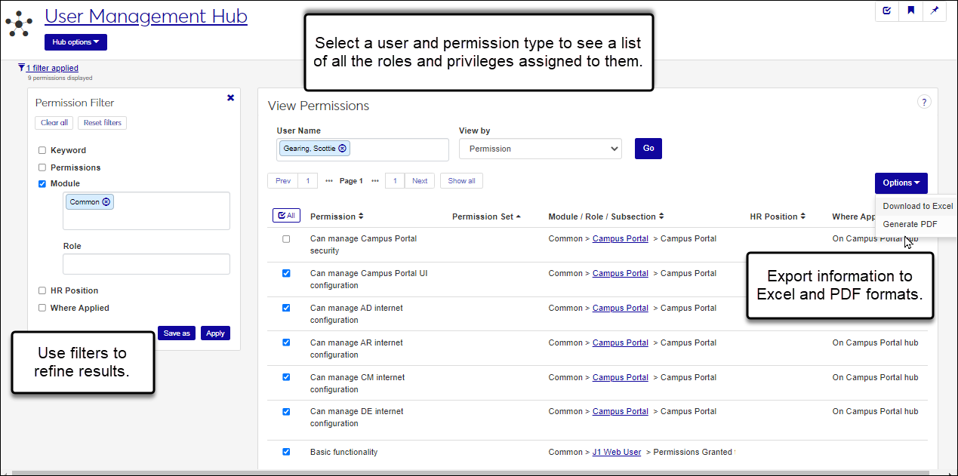The image size is (958, 476).
Task: Expand the Hub options dropdown
Action: 75,42
